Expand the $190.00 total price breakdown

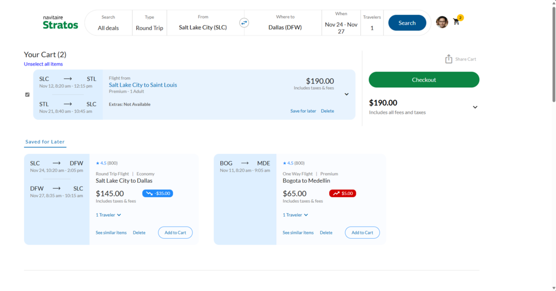click(475, 107)
